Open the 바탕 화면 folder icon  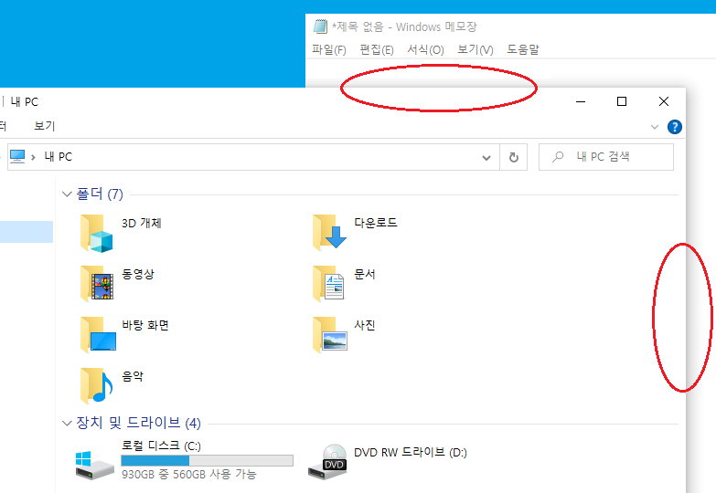pos(98,335)
